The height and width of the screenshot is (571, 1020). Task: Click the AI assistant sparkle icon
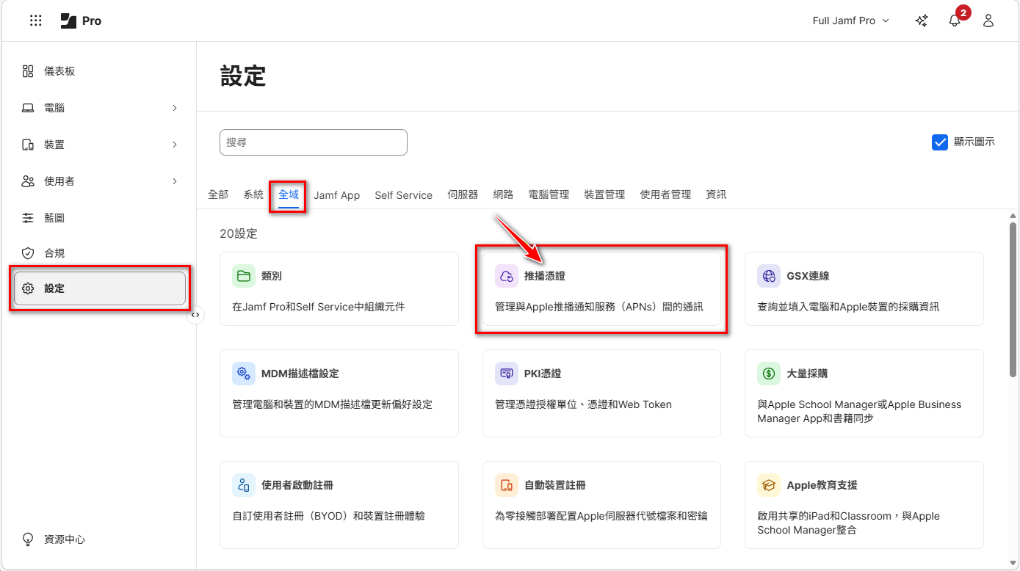[922, 21]
